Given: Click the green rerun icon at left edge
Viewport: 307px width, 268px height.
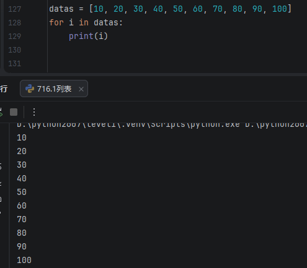Looking at the screenshot, I should [1, 113].
